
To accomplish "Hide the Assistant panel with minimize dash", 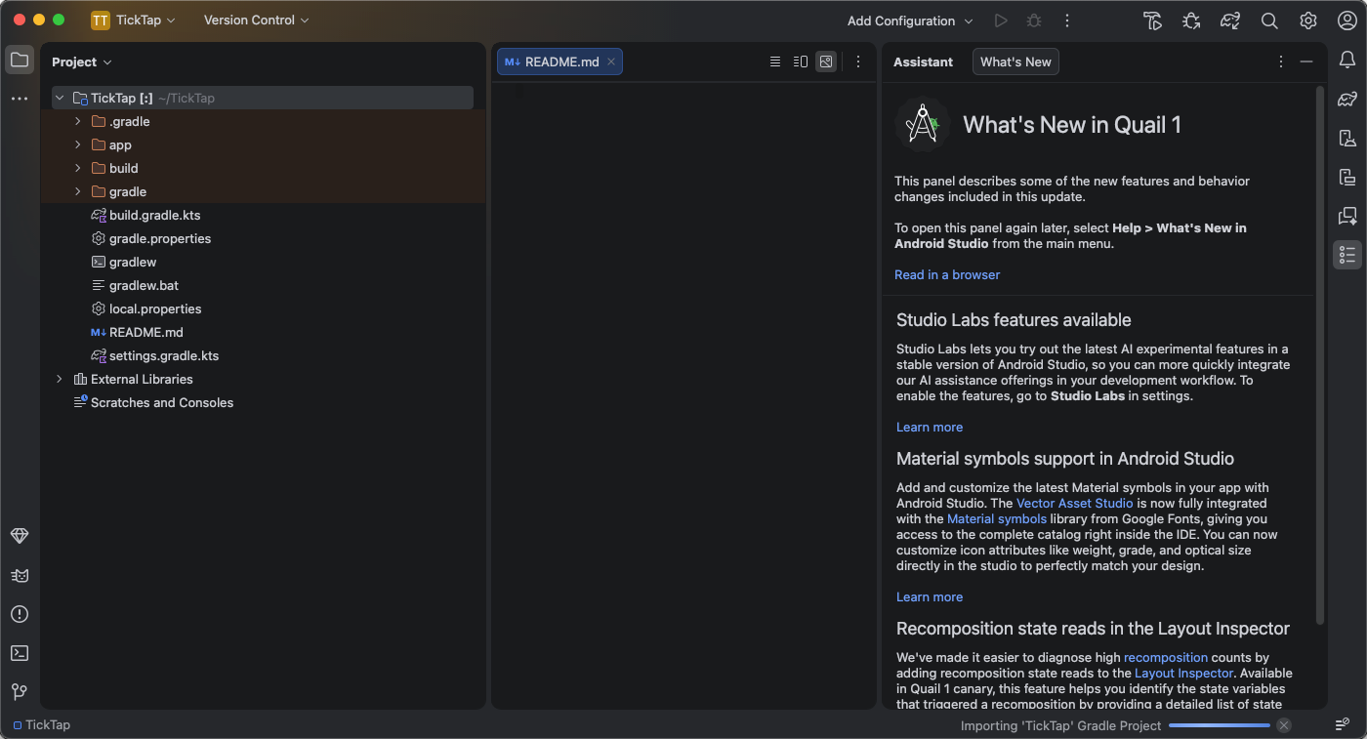I will tap(1306, 62).
